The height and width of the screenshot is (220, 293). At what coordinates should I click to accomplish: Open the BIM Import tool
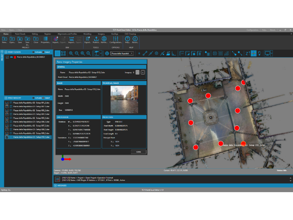pyautogui.click(x=56, y=40)
